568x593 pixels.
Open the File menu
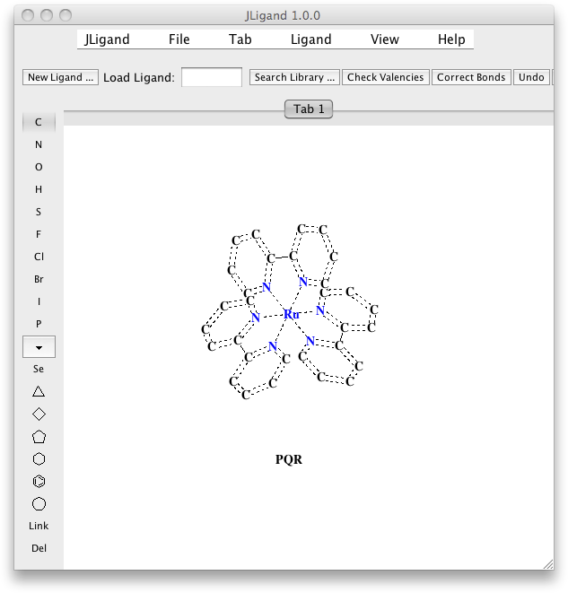pos(179,39)
